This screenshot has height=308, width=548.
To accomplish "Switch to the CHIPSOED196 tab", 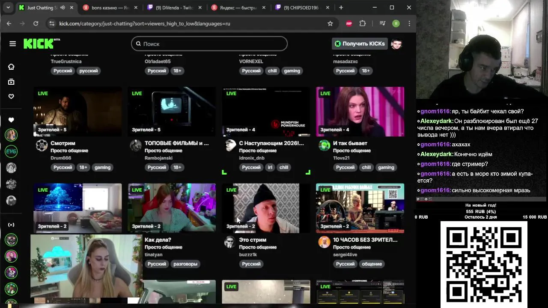I will [x=302, y=8].
